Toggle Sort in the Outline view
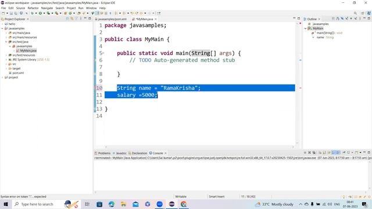Image resolution: width=372 pixels, height=209 pixels. coord(338,19)
